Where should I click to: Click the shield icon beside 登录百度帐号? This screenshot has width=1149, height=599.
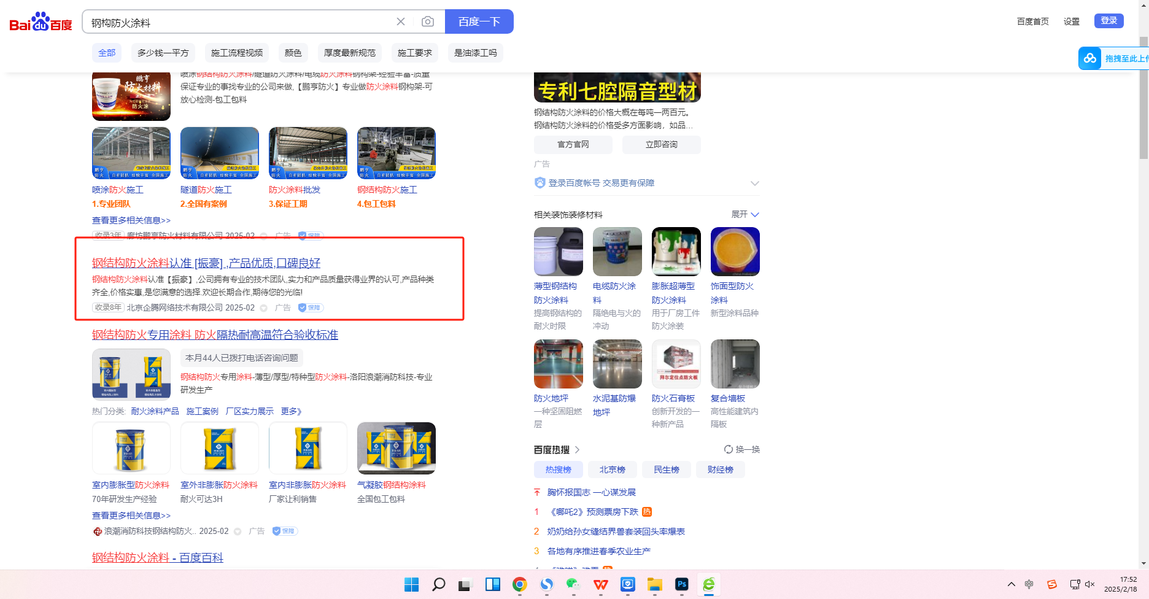[x=540, y=183]
